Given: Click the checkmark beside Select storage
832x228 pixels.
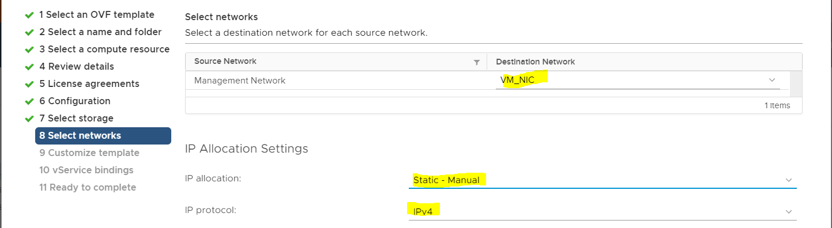Looking at the screenshot, I should [x=29, y=119].
